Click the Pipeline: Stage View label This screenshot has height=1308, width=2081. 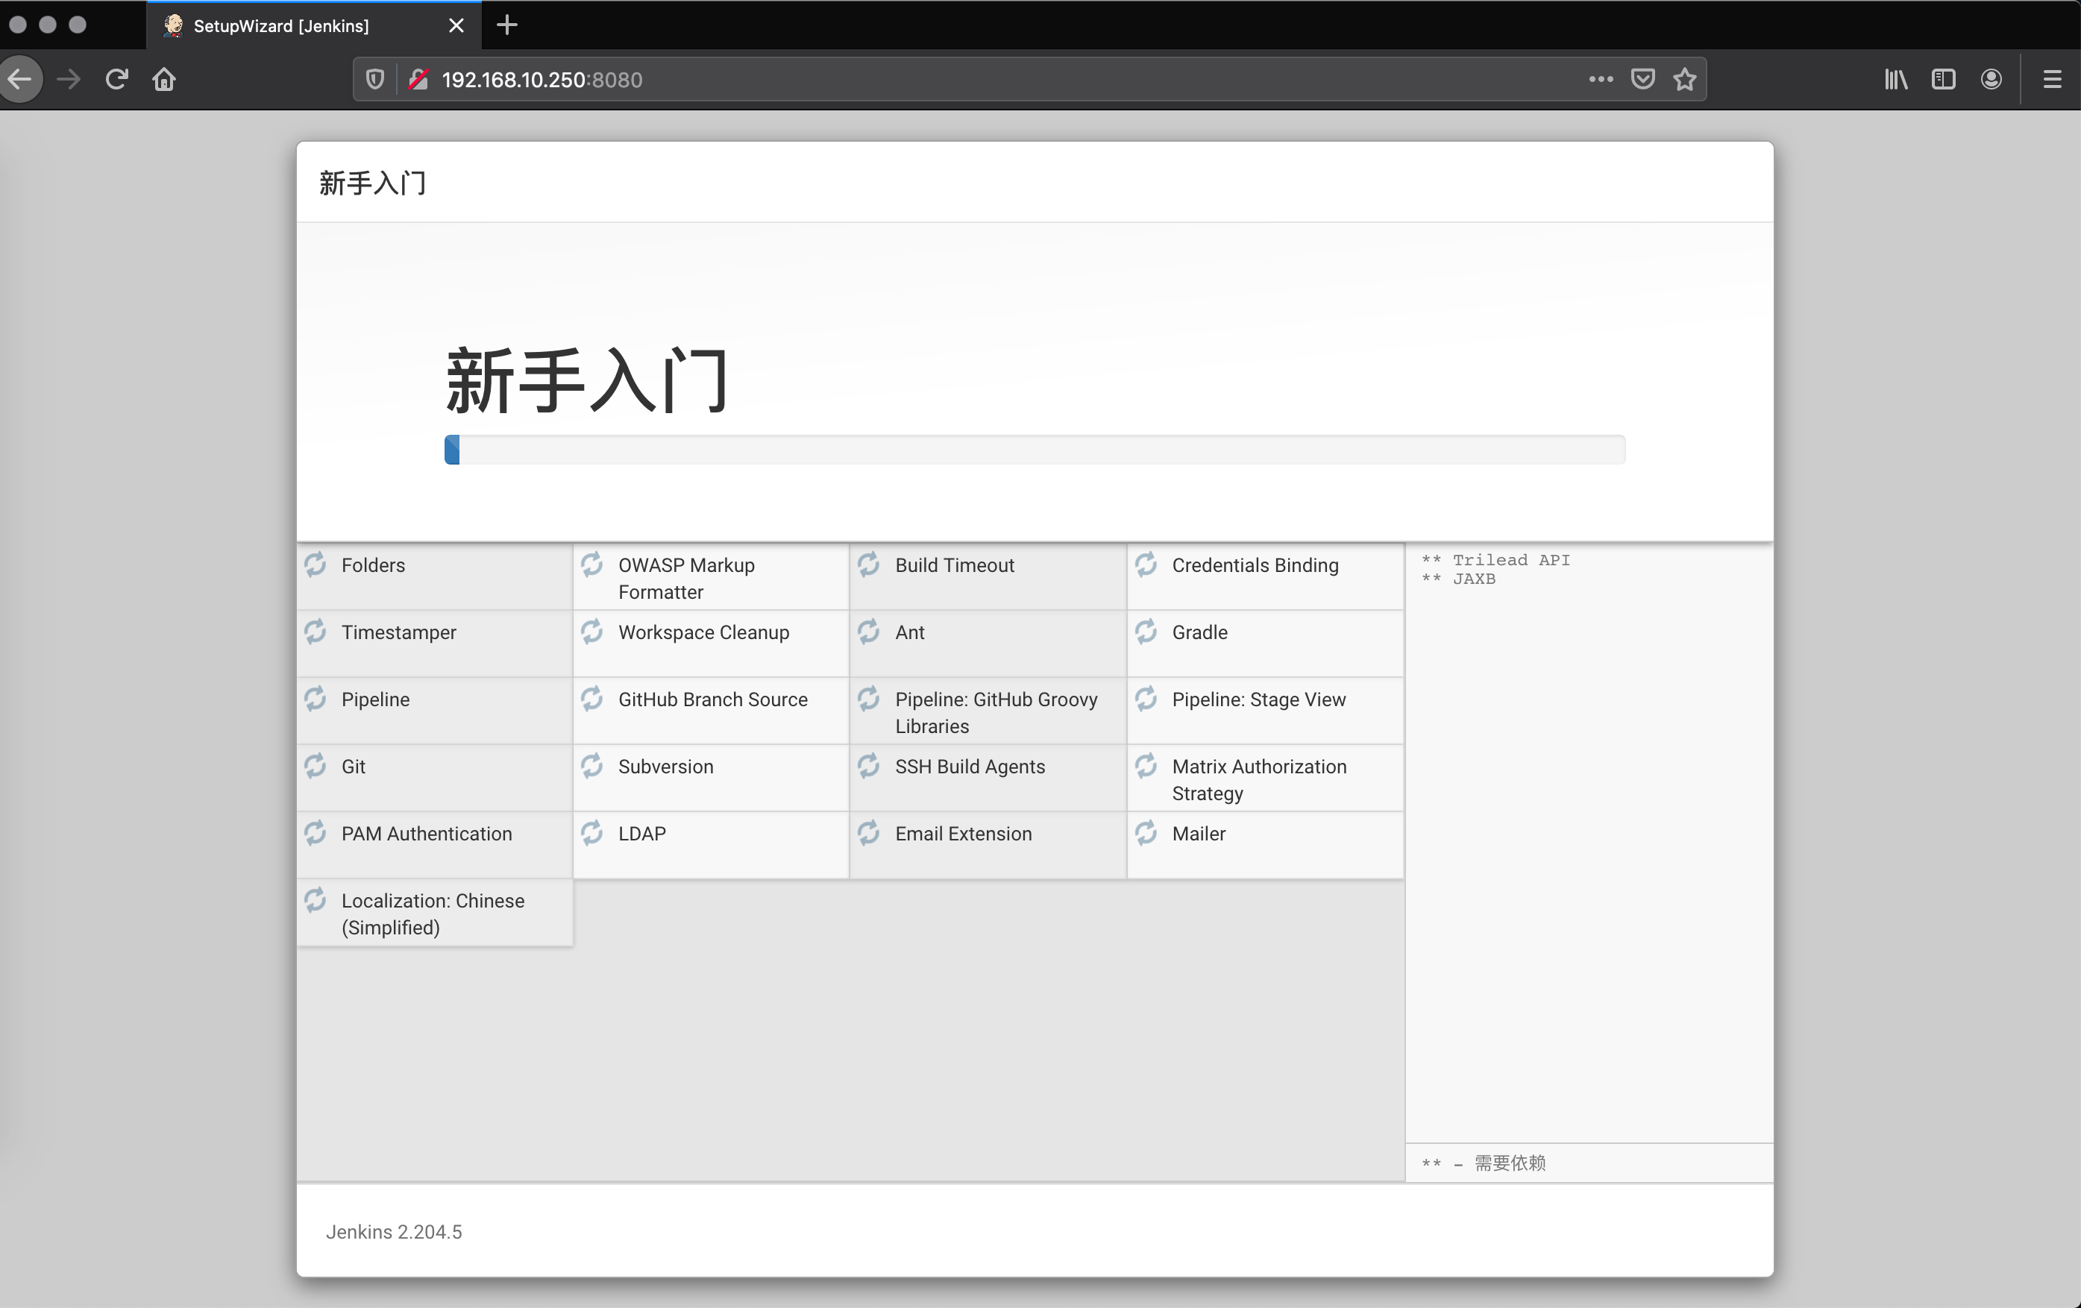coord(1258,699)
